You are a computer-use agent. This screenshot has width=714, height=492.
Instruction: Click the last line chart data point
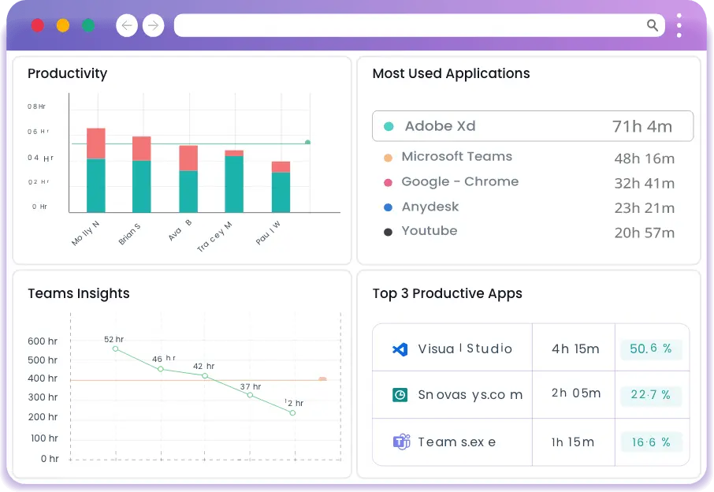coord(293,412)
